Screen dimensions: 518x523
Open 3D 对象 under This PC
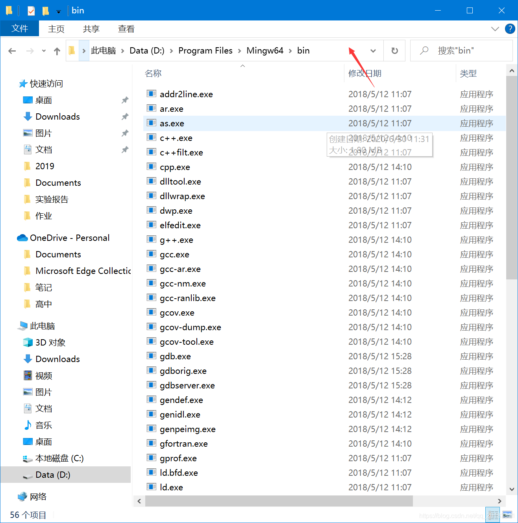coord(50,342)
